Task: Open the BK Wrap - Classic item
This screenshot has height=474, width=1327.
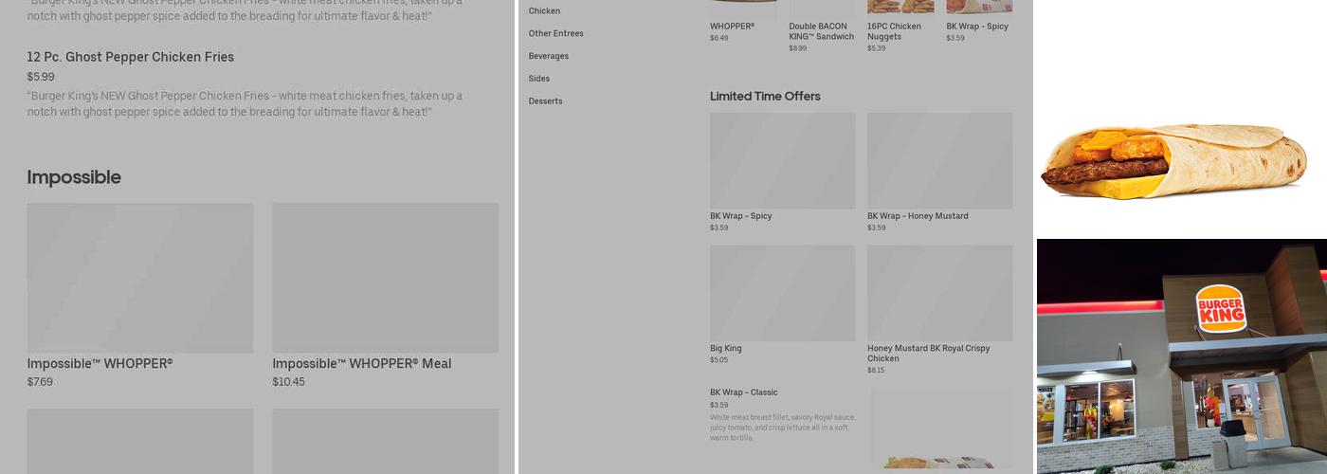Action: pyautogui.click(x=744, y=392)
